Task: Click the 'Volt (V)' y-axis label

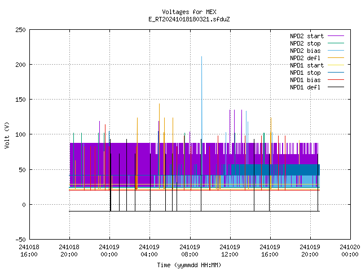Action: [x=7, y=135]
